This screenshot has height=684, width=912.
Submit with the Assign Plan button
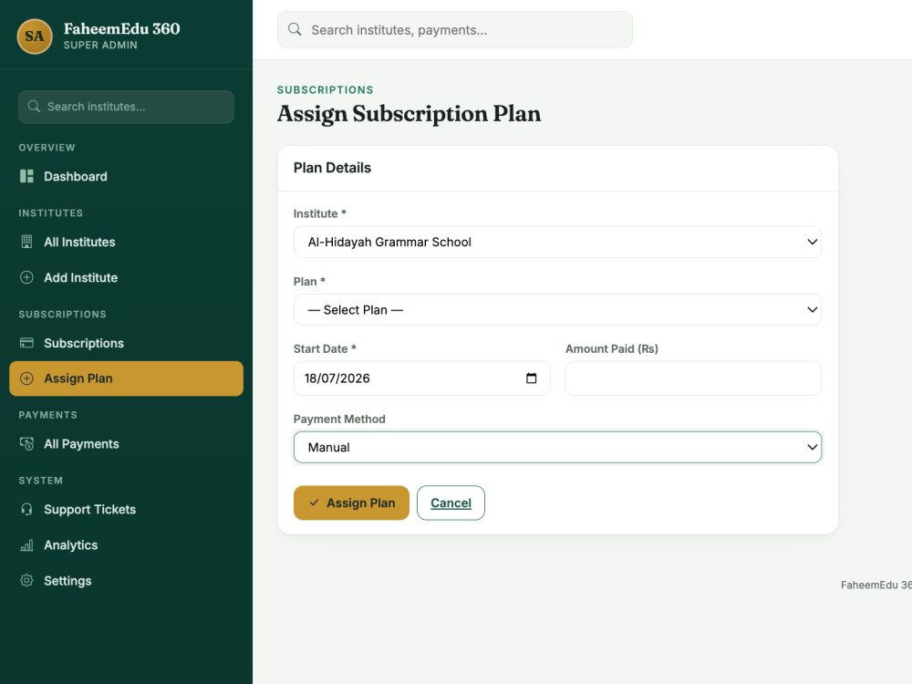click(351, 503)
